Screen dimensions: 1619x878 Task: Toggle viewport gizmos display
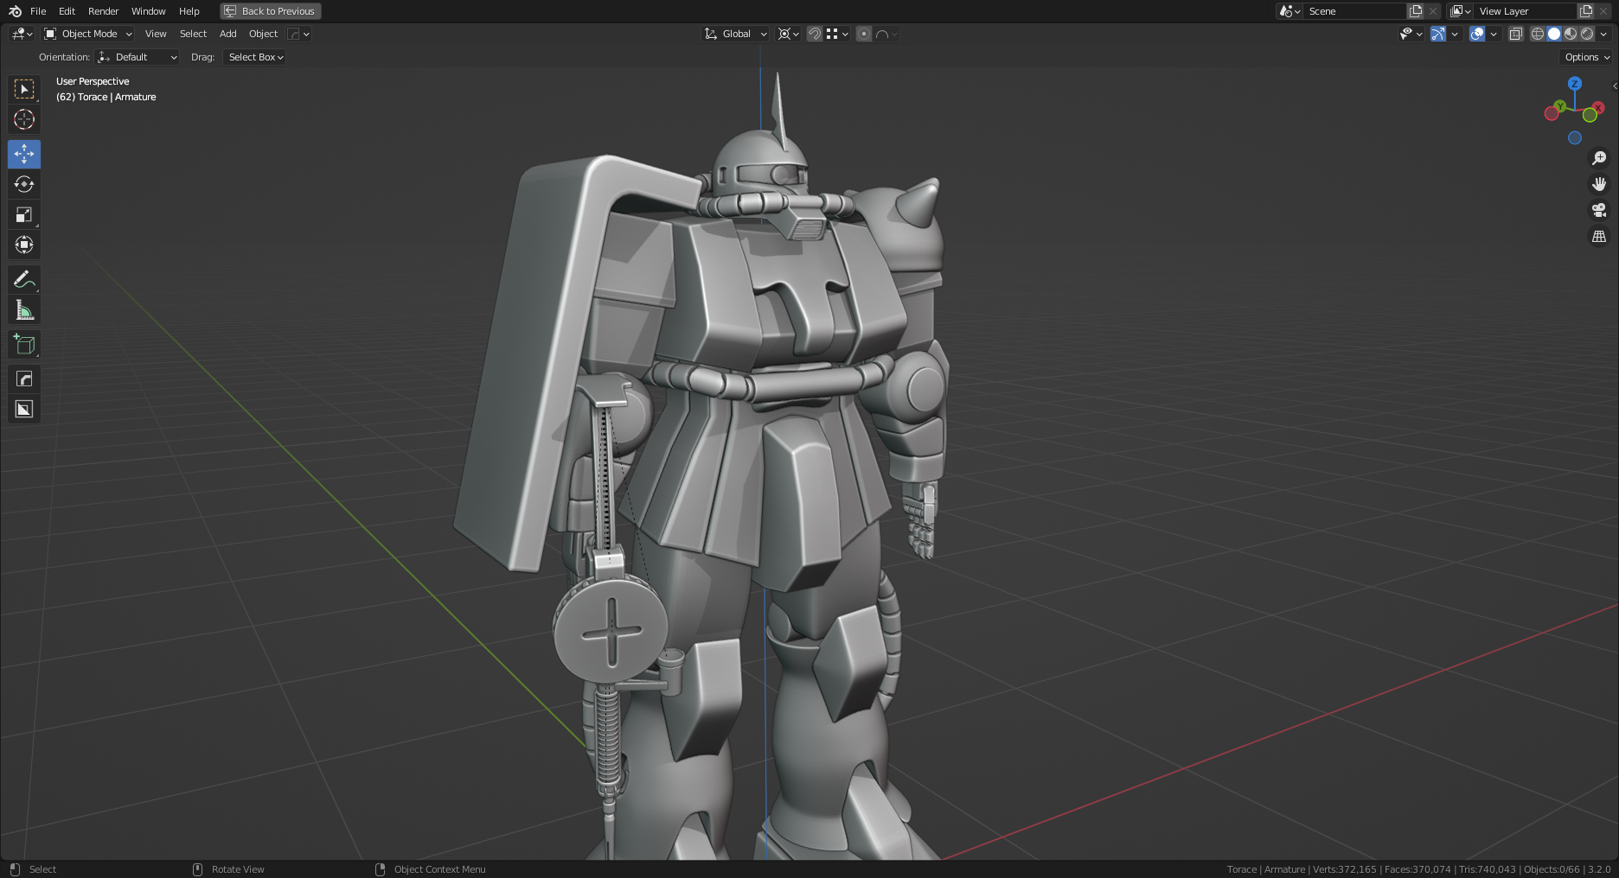(x=1437, y=34)
